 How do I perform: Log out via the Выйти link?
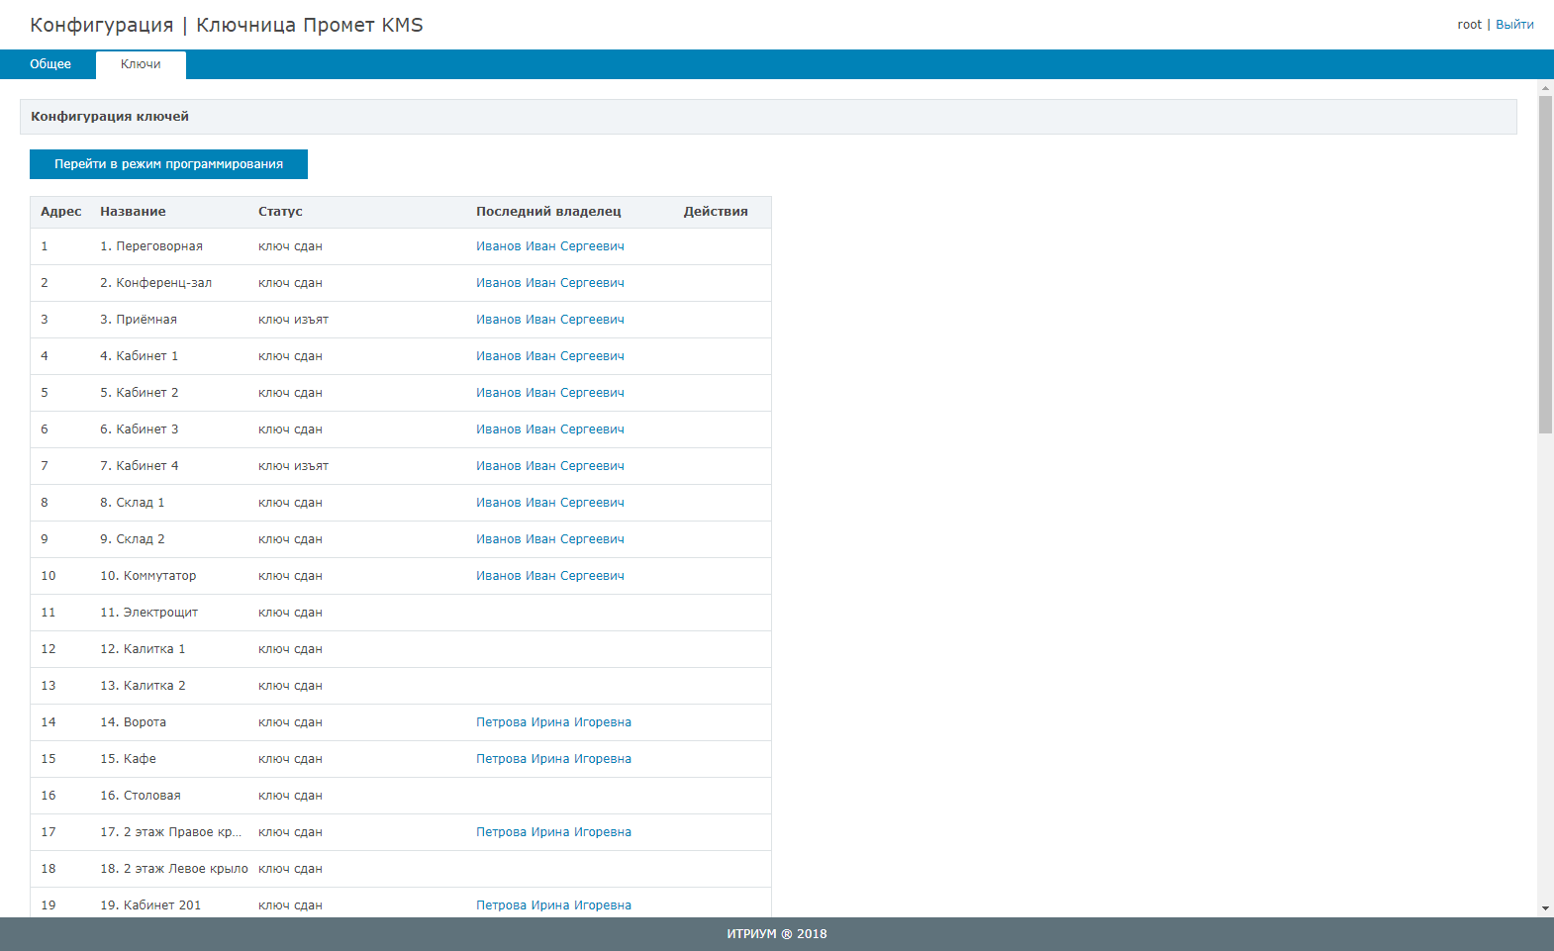[1514, 25]
